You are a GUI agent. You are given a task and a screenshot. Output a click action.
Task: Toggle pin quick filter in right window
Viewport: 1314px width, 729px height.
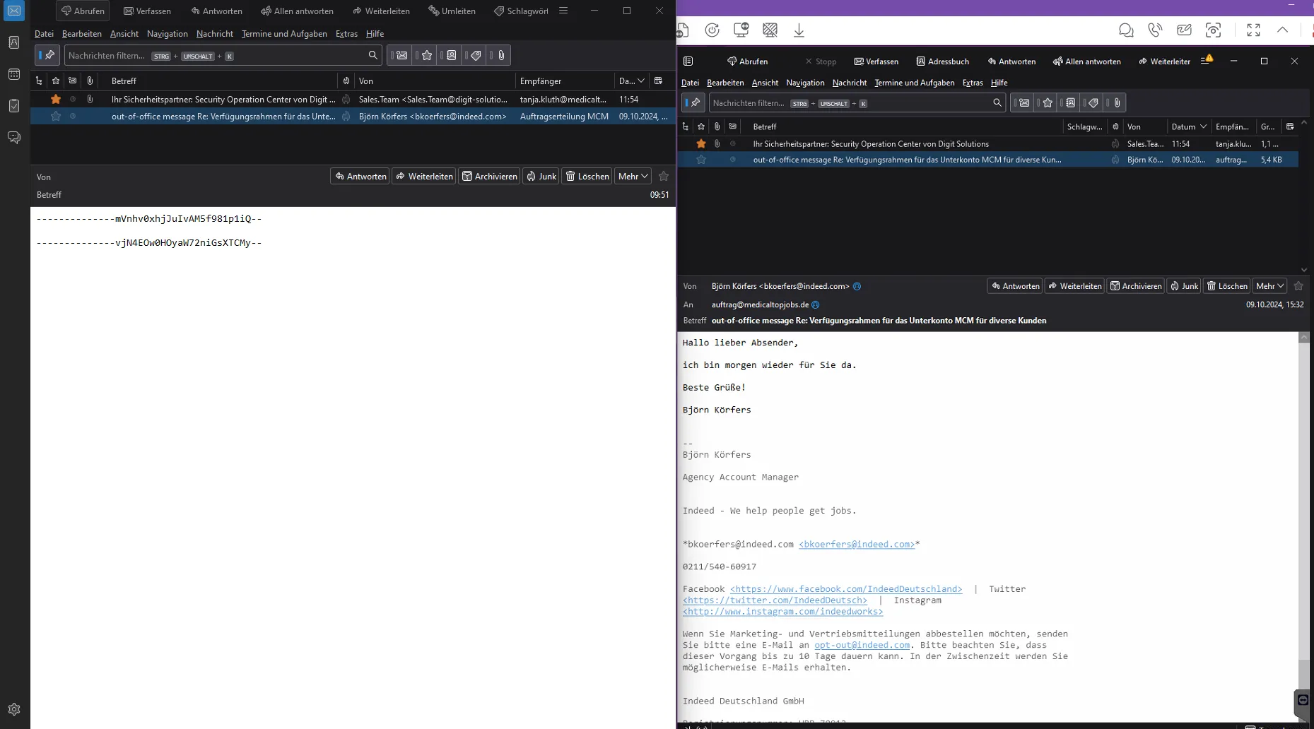pos(693,102)
